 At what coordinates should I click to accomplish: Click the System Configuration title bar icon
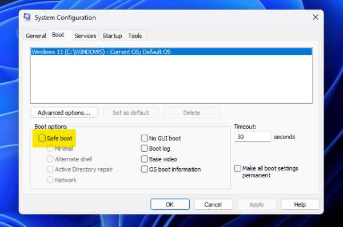(x=27, y=17)
